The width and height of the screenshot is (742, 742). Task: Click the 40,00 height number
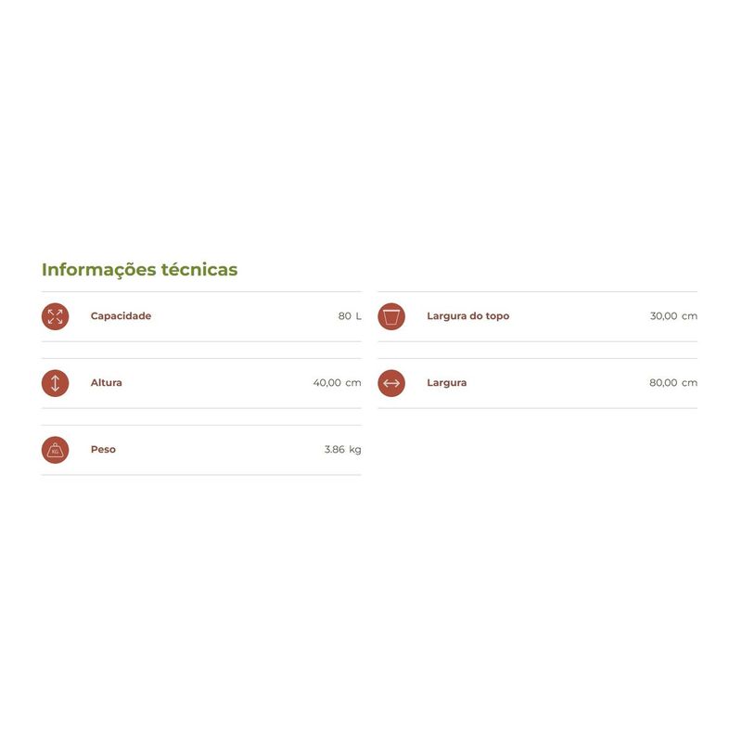point(326,383)
